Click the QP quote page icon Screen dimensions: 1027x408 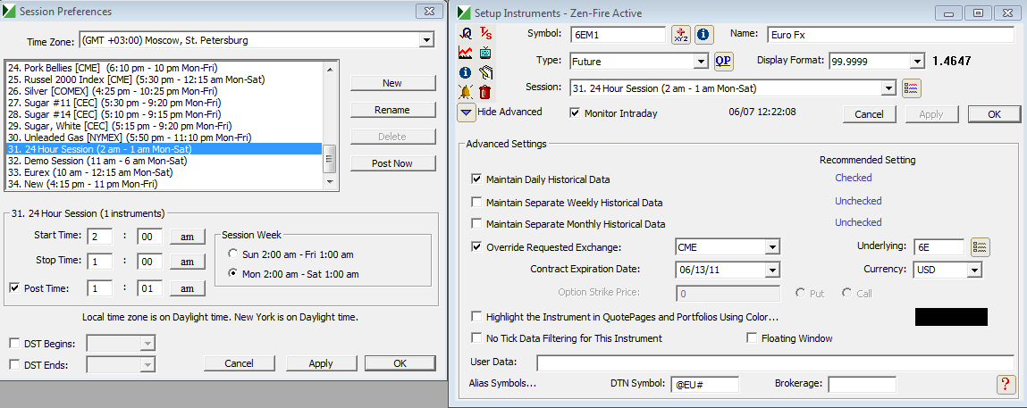point(723,61)
